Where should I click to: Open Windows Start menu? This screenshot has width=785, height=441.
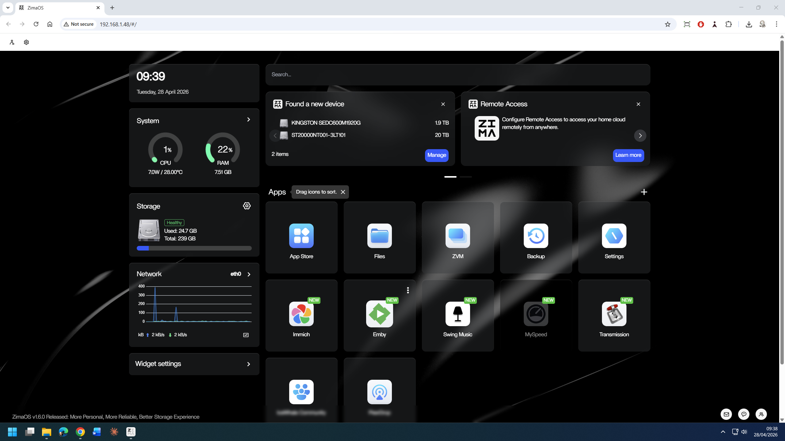click(12, 432)
